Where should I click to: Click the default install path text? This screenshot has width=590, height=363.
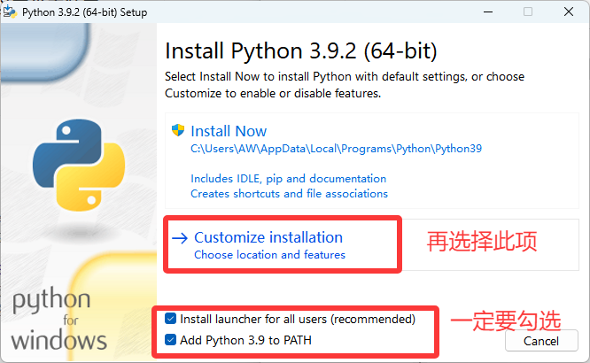tap(336, 149)
